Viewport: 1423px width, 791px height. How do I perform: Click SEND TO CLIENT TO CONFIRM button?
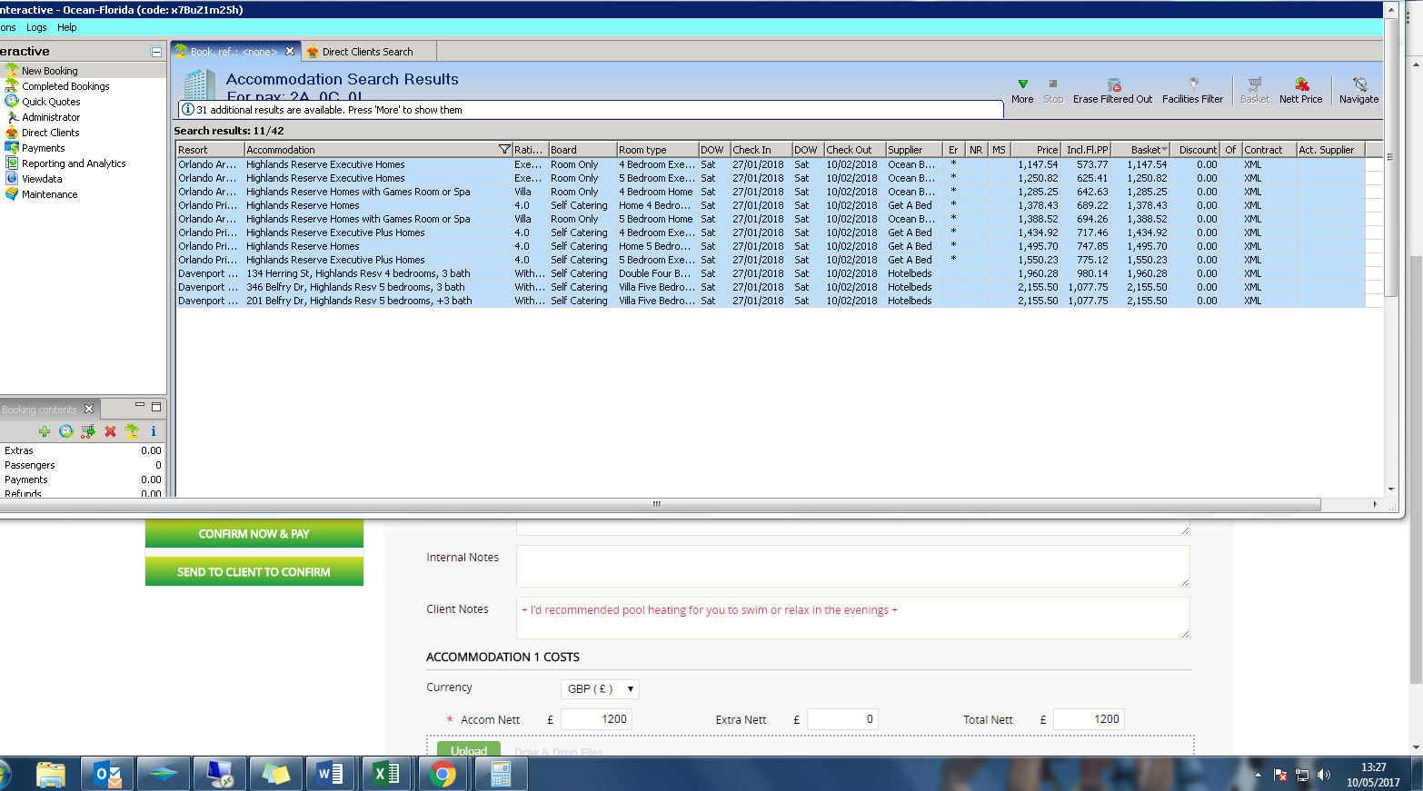coord(254,572)
